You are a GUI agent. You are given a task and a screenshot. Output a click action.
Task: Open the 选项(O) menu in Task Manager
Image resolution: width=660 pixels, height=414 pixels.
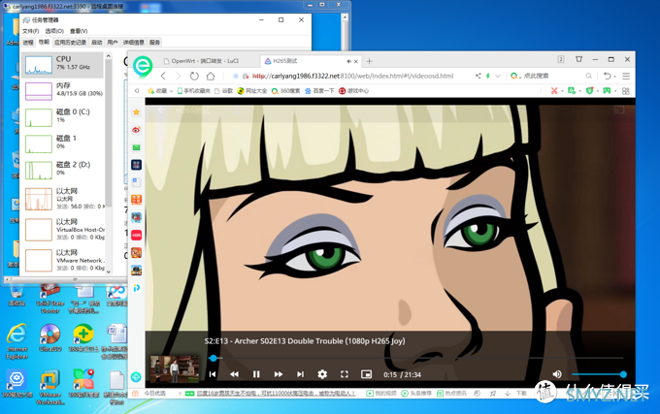[x=54, y=31]
